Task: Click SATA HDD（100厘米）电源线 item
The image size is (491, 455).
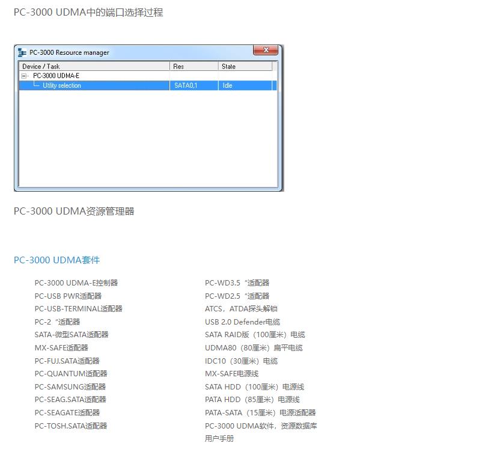Action: (x=255, y=387)
